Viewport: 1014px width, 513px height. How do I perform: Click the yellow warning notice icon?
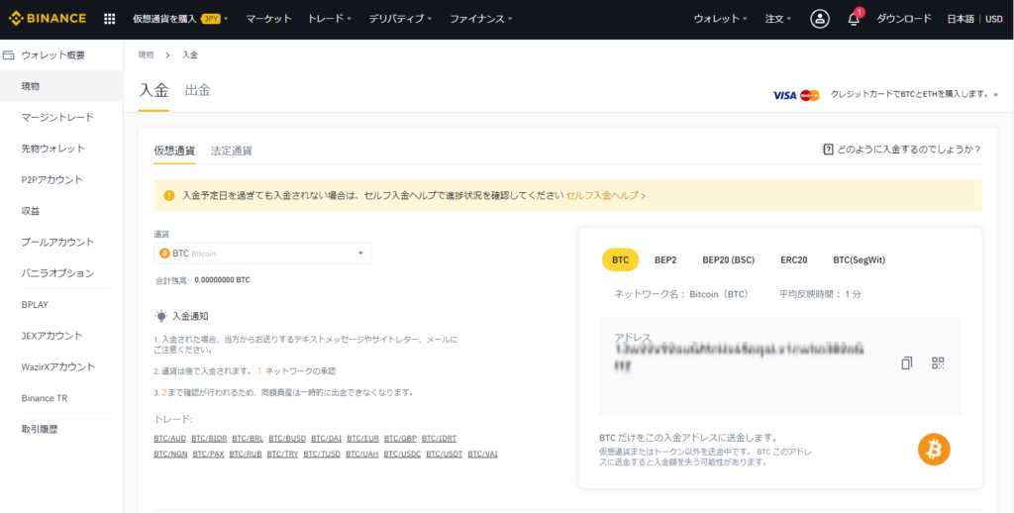tap(169, 195)
